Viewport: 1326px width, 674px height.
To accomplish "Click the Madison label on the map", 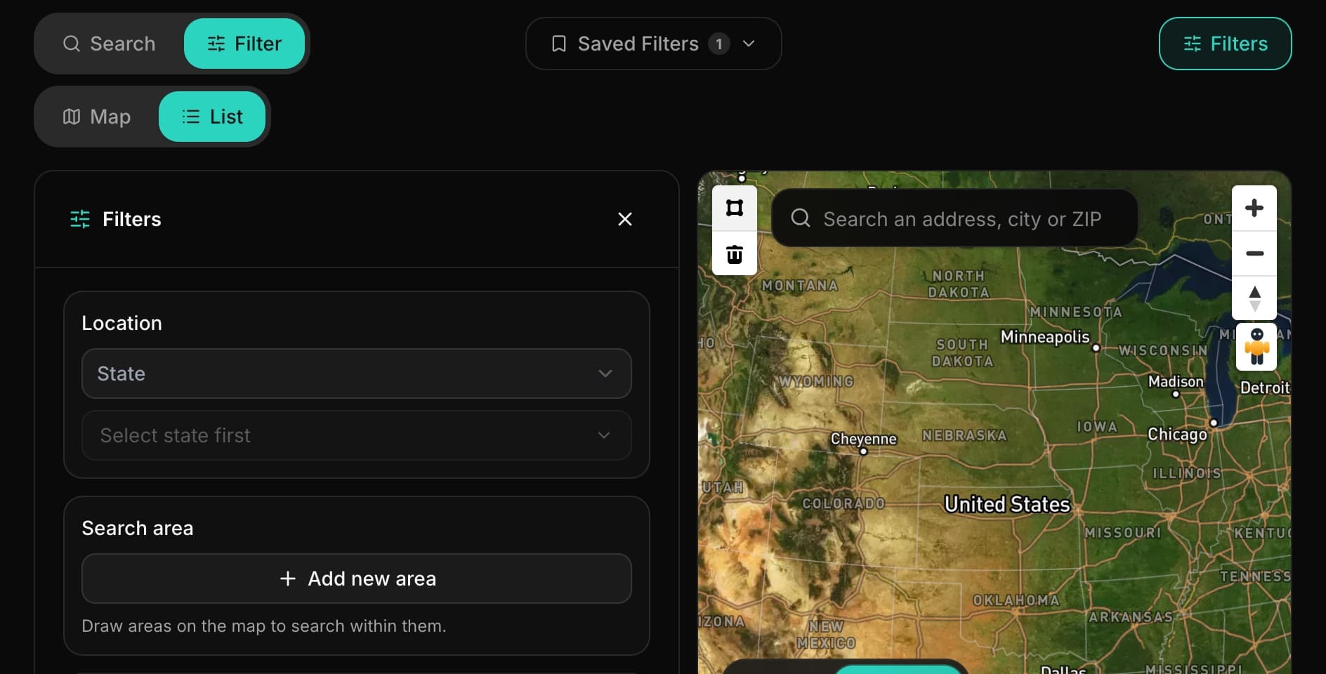I will [1176, 381].
